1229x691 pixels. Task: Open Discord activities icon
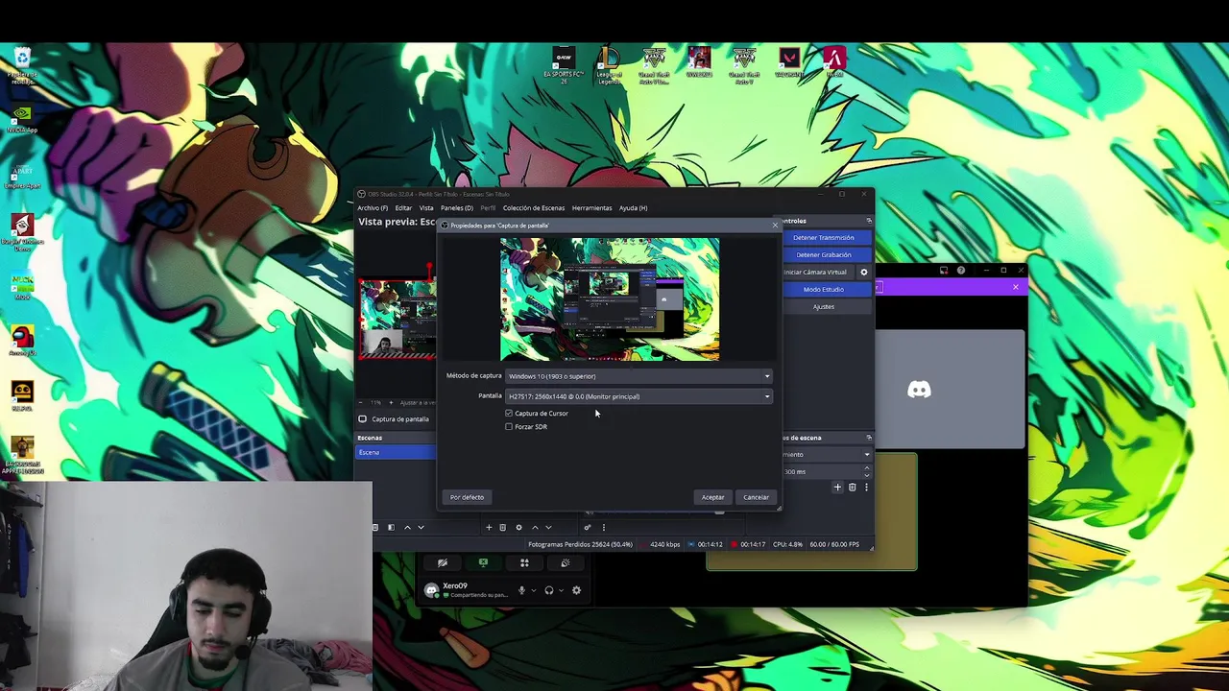point(524,563)
